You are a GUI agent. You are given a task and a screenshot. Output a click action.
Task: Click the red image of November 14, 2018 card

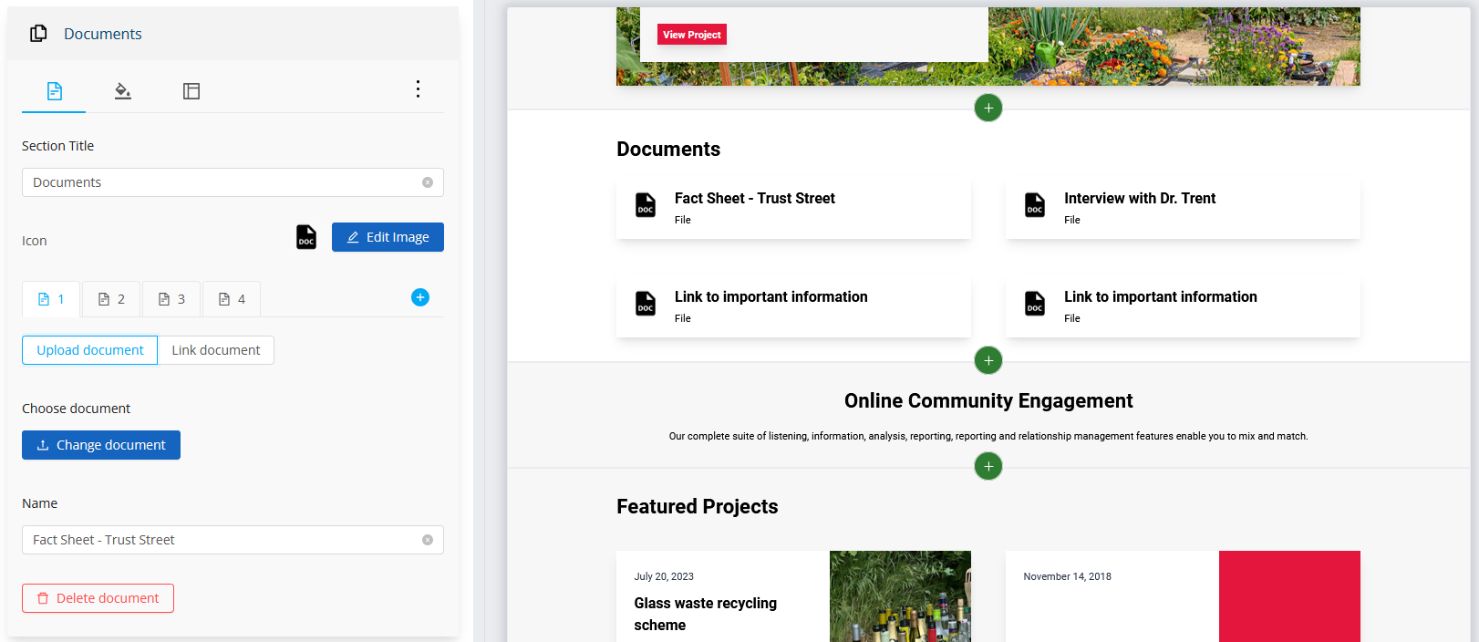pos(1289,596)
